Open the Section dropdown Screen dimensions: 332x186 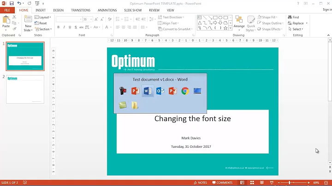click(43, 29)
